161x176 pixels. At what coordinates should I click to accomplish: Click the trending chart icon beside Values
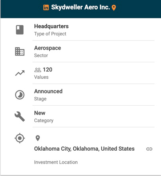point(20,73)
